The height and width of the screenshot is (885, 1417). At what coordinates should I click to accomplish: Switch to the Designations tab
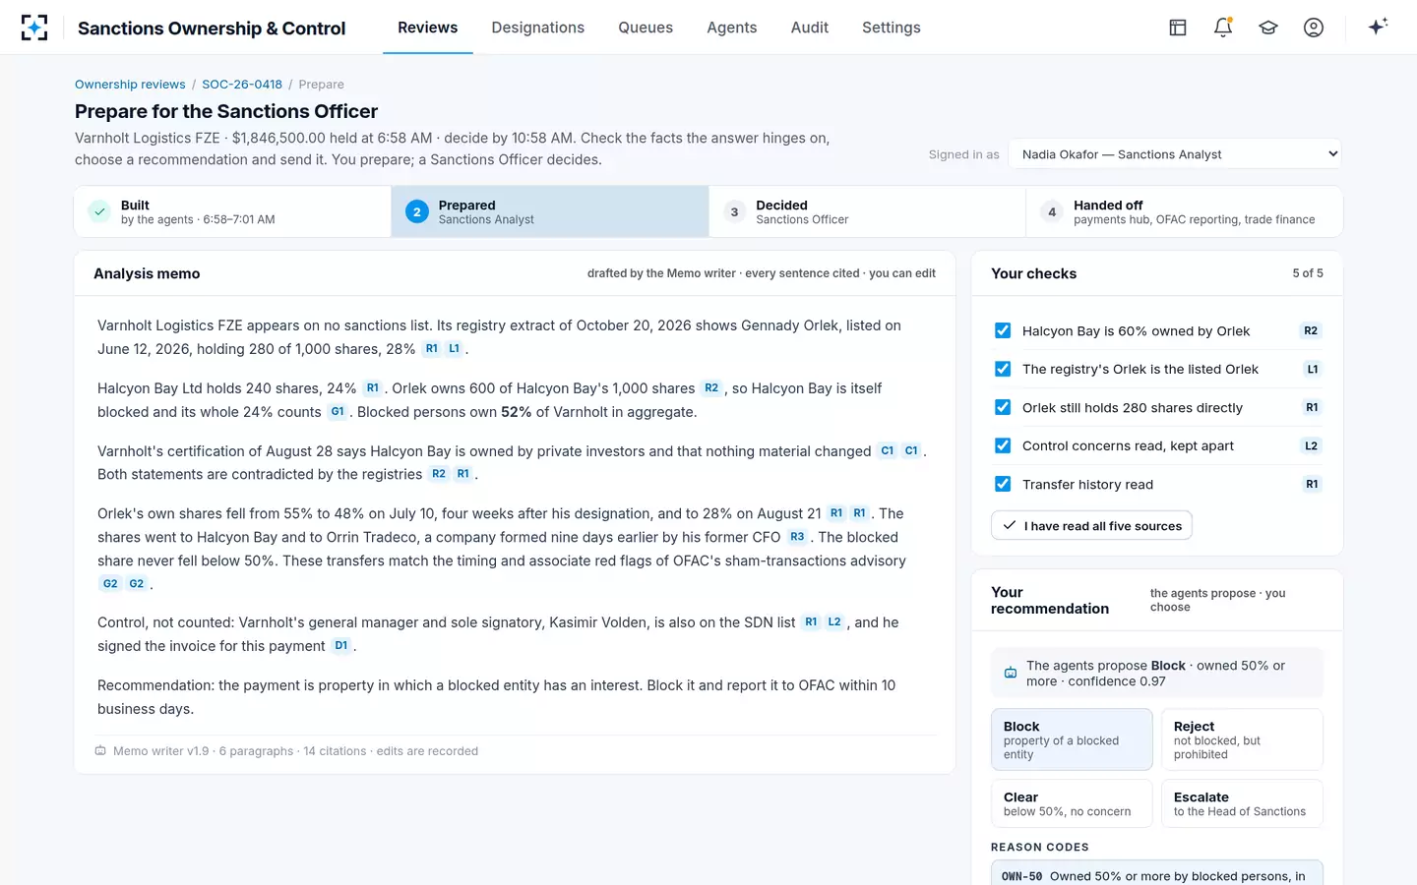[538, 28]
